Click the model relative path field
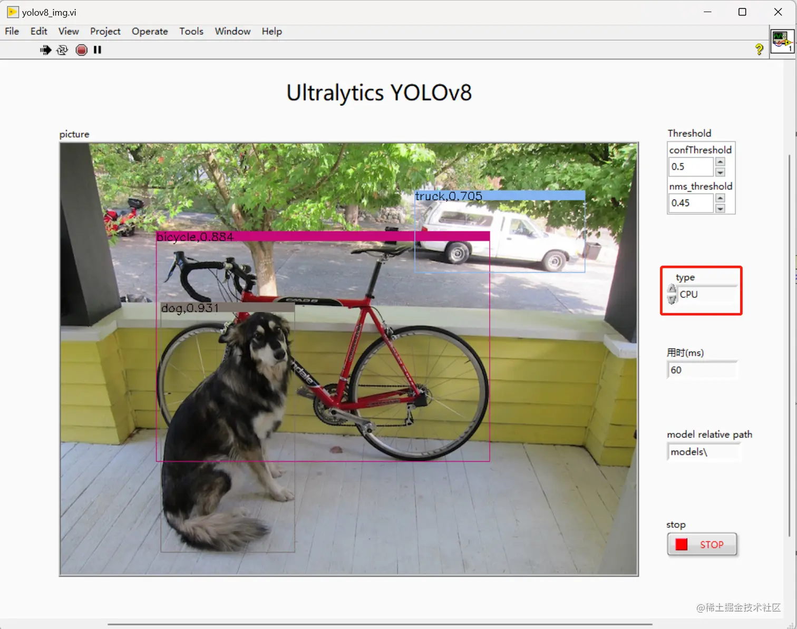Screen dimensions: 797x629 tap(704, 452)
